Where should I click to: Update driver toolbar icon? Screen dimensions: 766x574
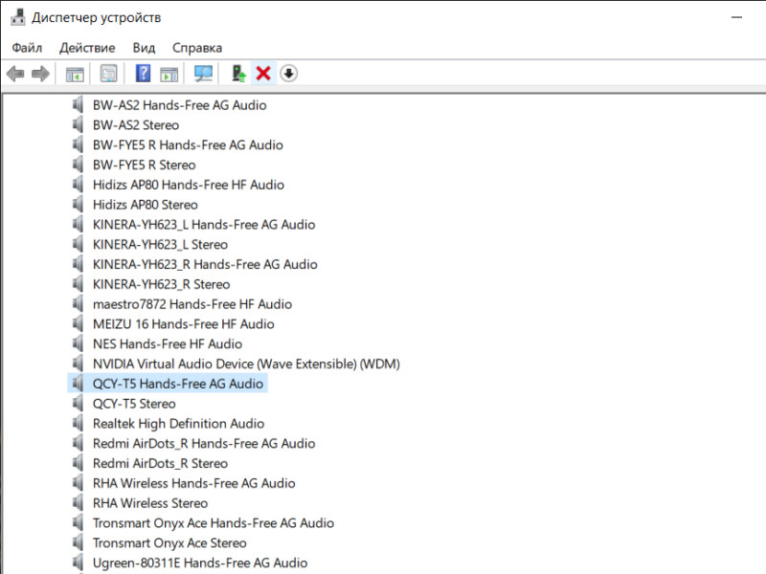point(238,74)
